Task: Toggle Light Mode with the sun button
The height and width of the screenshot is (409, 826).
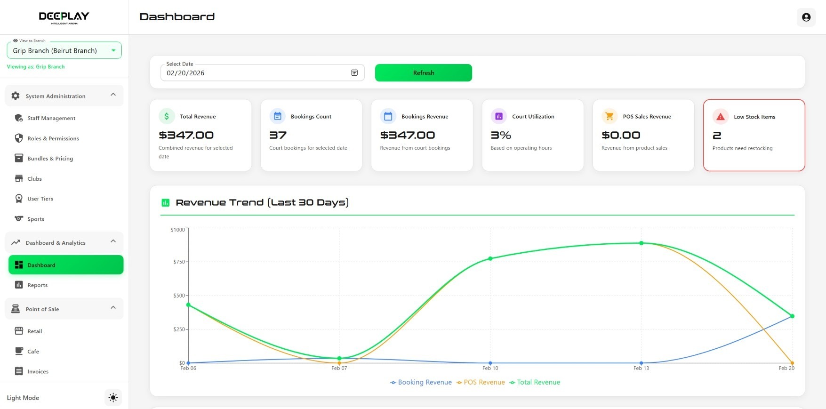Action: (113, 398)
